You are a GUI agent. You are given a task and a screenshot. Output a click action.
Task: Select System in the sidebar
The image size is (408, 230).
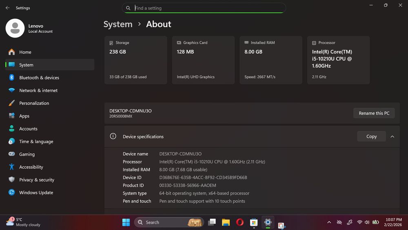(50, 65)
